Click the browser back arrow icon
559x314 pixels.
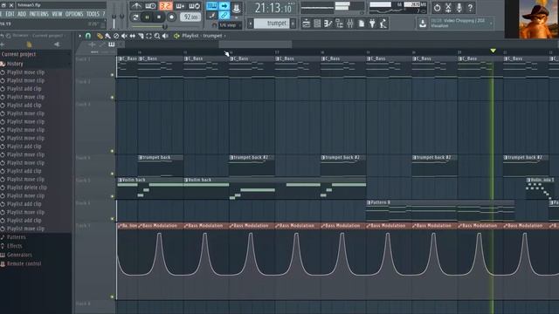click(x=3, y=36)
